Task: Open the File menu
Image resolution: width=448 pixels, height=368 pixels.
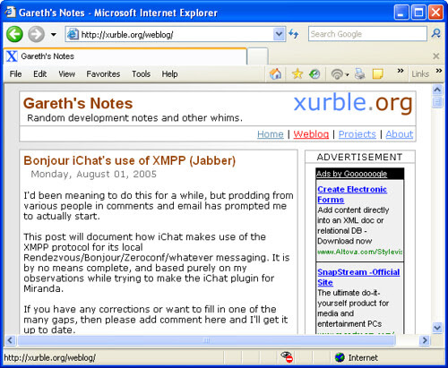Action: coord(15,74)
